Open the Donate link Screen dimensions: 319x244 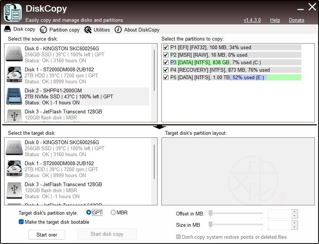click(x=296, y=20)
